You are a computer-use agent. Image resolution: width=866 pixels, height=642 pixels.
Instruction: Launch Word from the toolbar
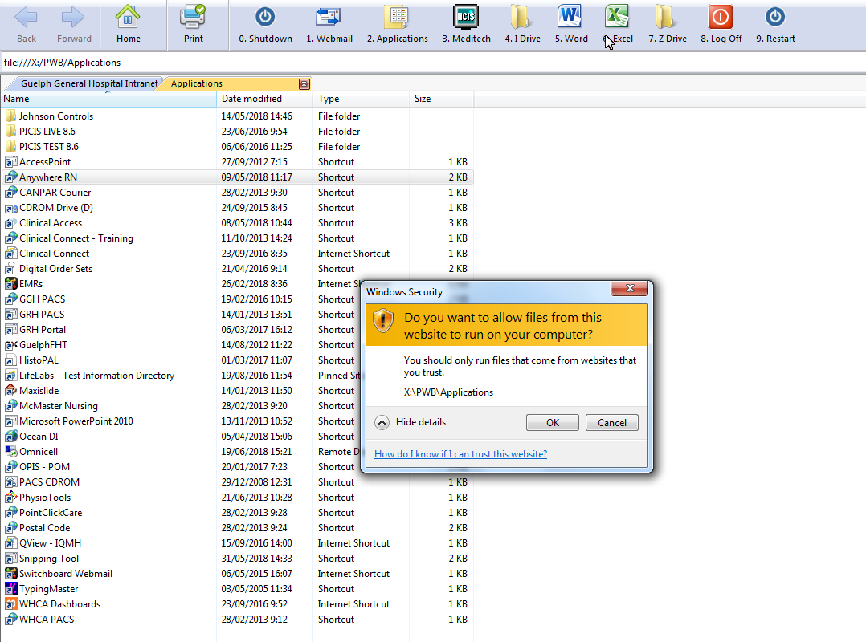pyautogui.click(x=570, y=17)
